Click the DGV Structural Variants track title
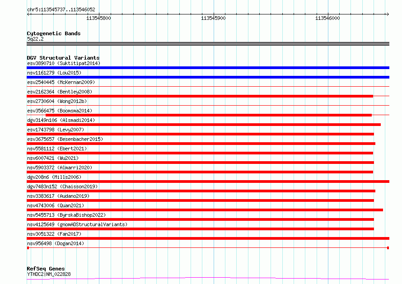The image size is (402, 284). pyautogui.click(x=63, y=58)
